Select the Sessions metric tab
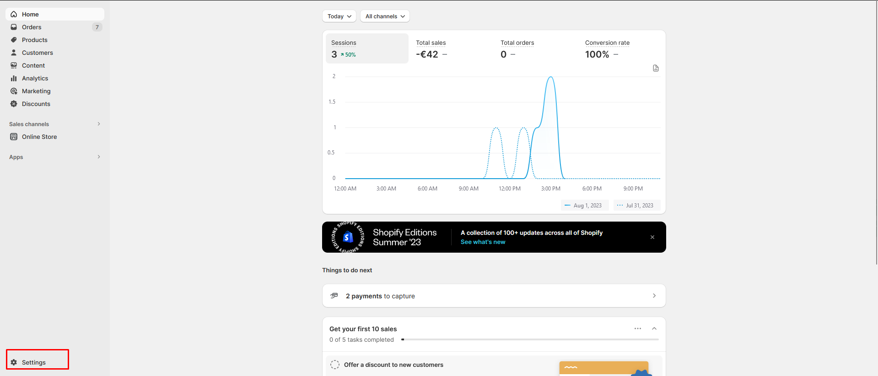This screenshot has width=878, height=376. pos(367,48)
